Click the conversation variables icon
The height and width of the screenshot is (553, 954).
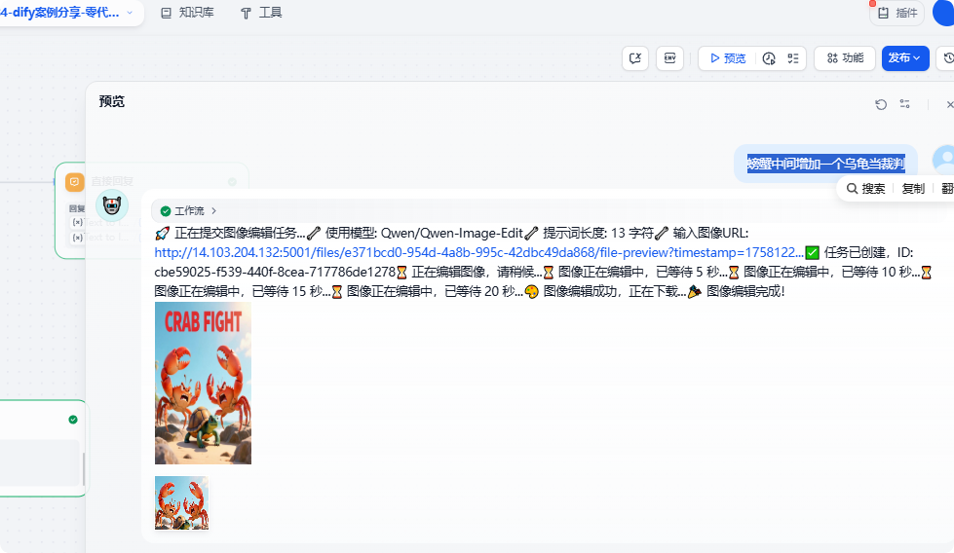(635, 58)
